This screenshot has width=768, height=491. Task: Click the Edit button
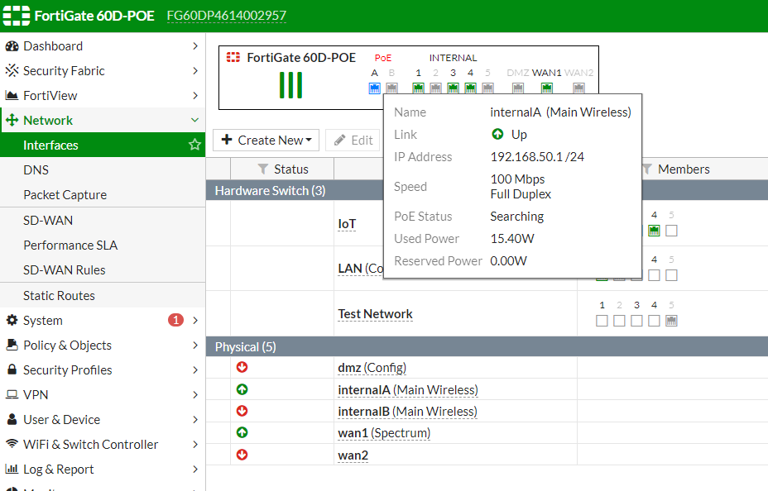353,140
